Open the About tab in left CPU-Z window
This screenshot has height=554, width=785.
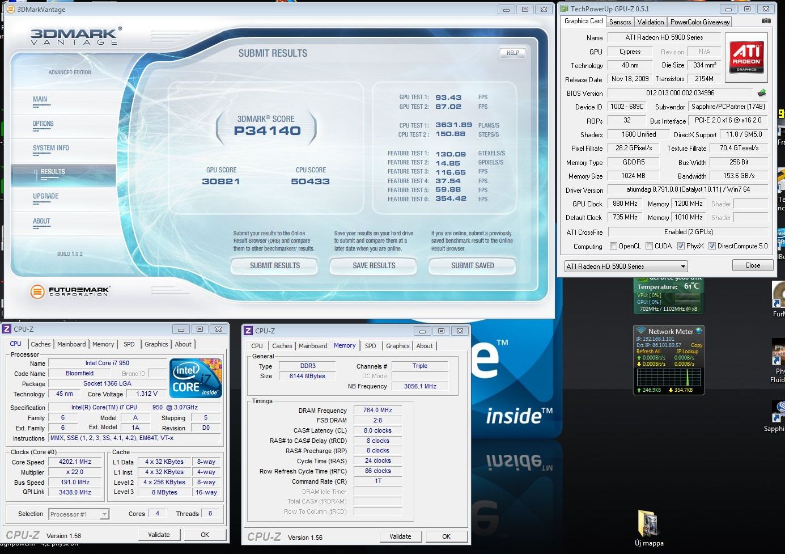coord(183,344)
